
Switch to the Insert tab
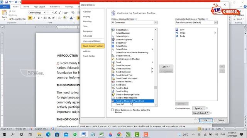tap(26, 7)
